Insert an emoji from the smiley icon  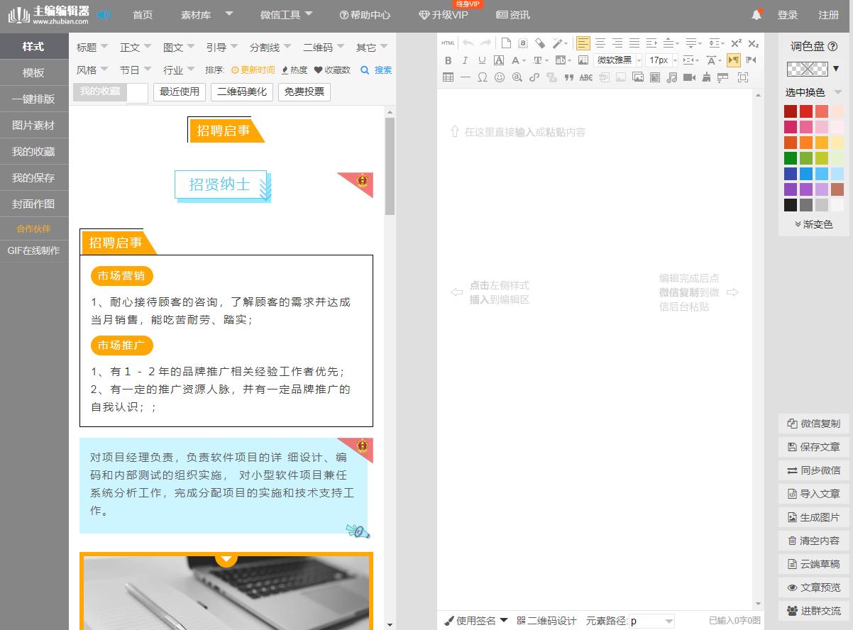pos(500,78)
